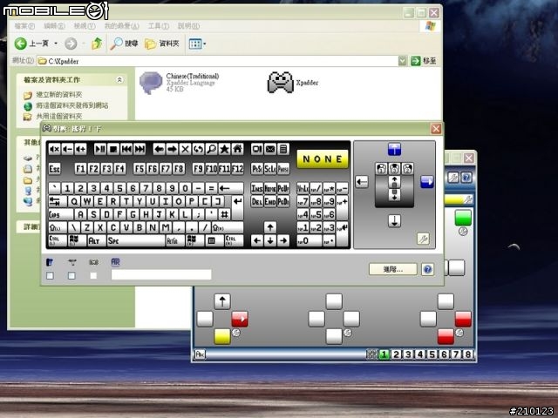Click red right-arrow button on Xpadder stick
The width and height of the screenshot is (558, 418).
coord(240,319)
